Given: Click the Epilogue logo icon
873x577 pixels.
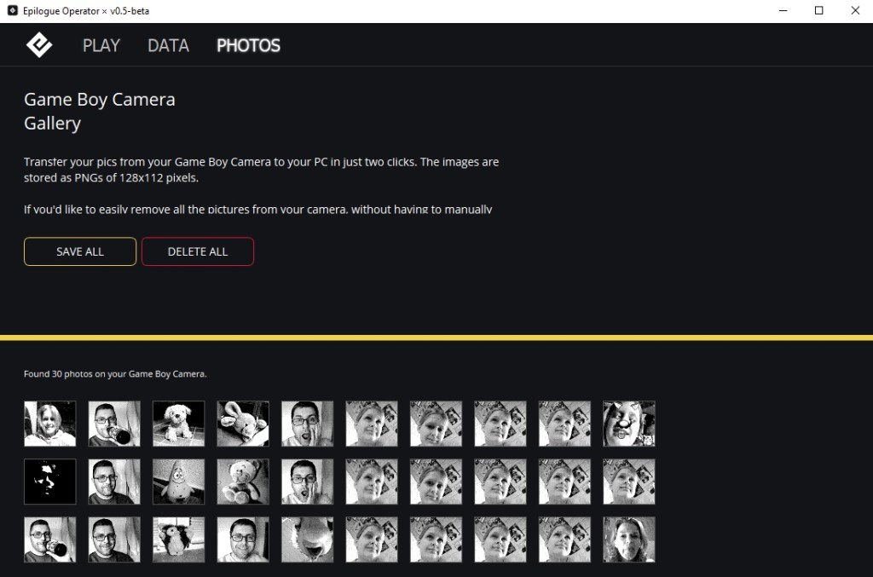Looking at the screenshot, I should 39,45.
